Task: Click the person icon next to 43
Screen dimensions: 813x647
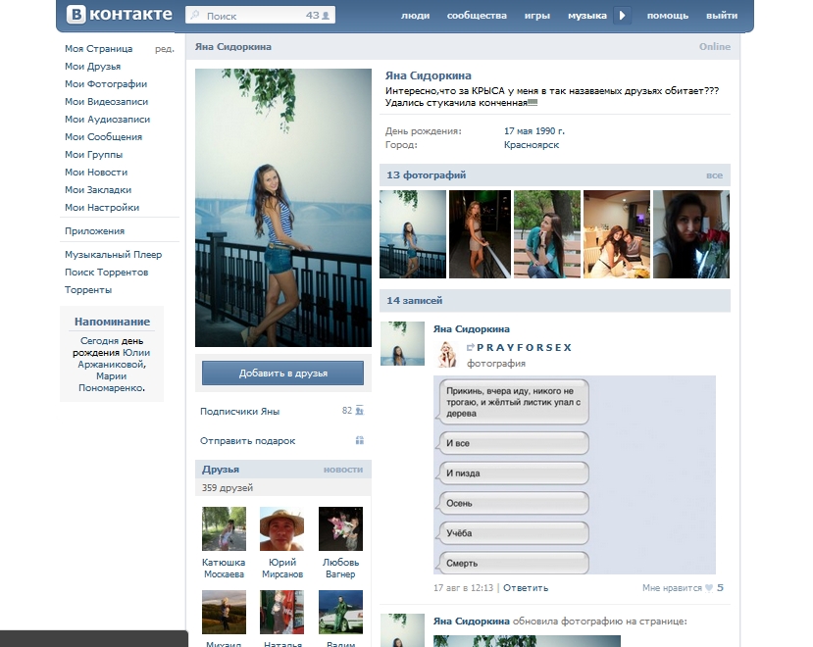Action: (326, 16)
